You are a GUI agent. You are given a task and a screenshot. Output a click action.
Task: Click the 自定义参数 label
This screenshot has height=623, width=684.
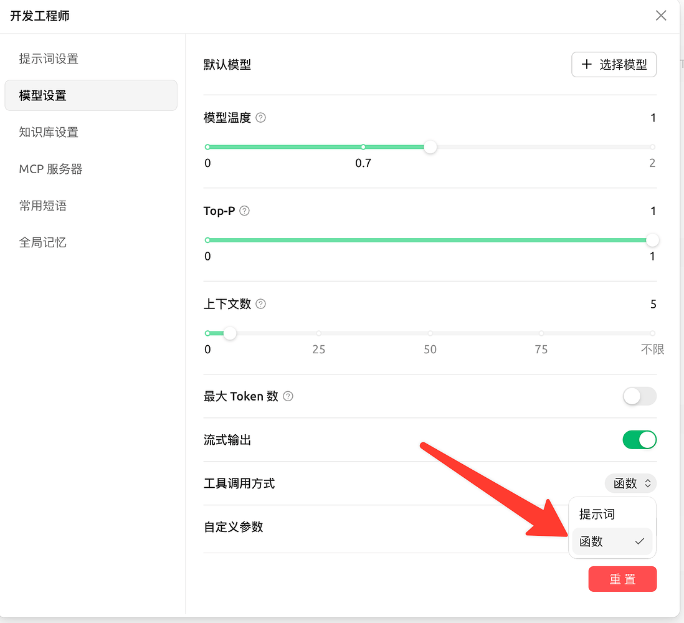234,527
